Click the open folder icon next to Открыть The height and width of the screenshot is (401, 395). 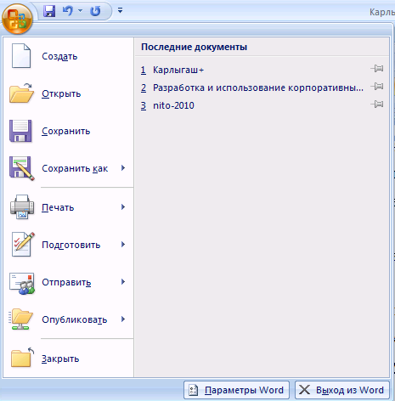tap(21, 93)
